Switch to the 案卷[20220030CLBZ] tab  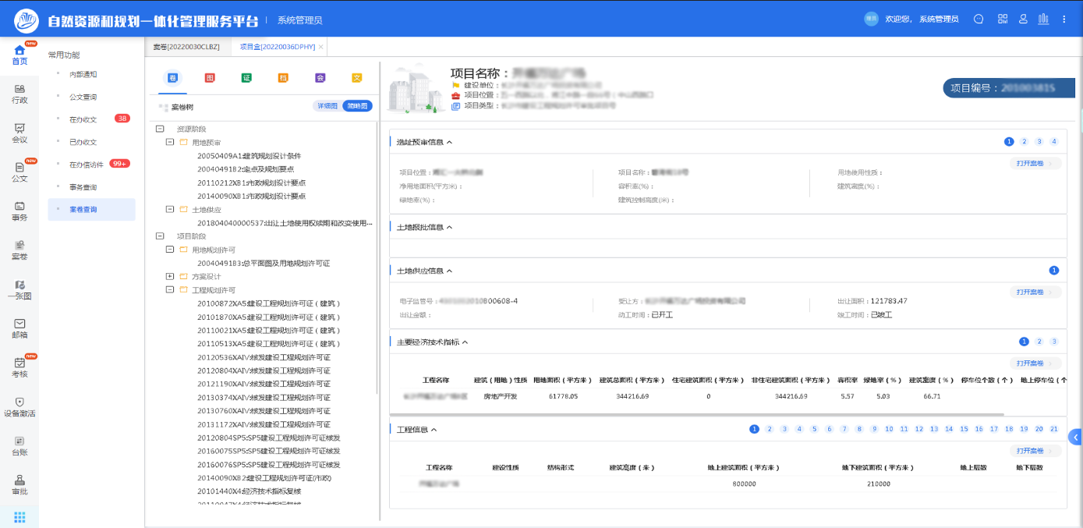coord(186,47)
